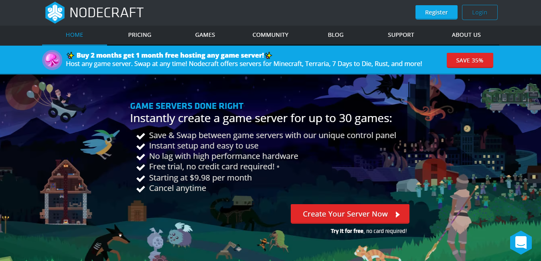The height and width of the screenshot is (261, 541).
Task: Visit the SUPPORT page
Action: click(x=401, y=35)
